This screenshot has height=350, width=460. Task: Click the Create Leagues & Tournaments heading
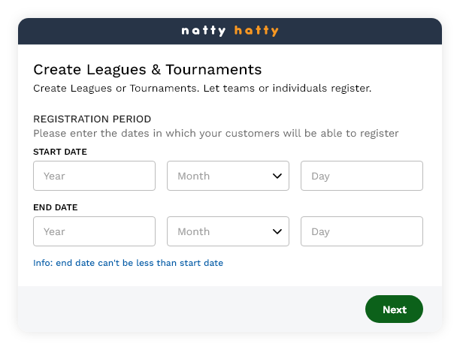[147, 70]
